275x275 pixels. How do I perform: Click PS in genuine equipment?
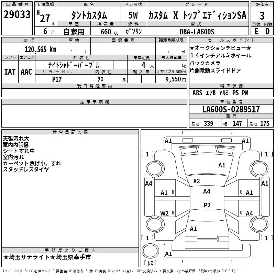tap(235, 93)
